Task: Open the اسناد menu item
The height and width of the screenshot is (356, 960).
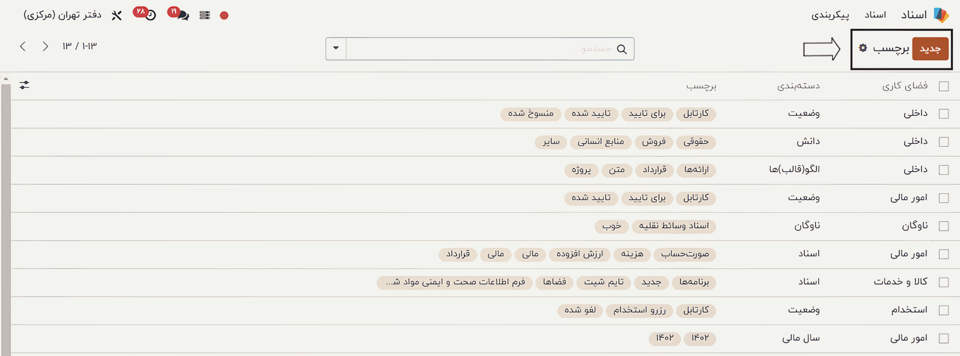Action: click(875, 14)
